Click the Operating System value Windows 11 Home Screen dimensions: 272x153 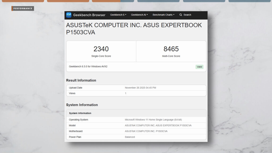coord(153,120)
